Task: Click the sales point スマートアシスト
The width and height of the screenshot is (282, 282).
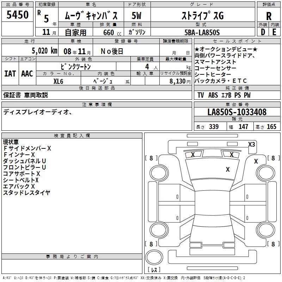Action: (215, 62)
